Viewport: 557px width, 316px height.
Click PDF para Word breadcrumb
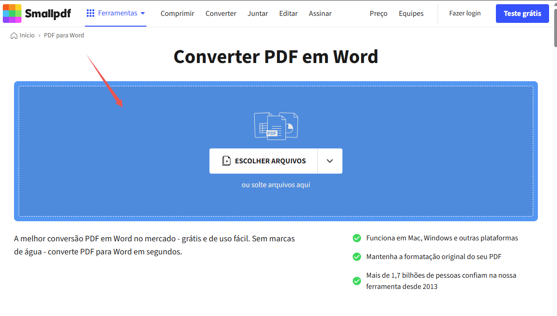(64, 35)
